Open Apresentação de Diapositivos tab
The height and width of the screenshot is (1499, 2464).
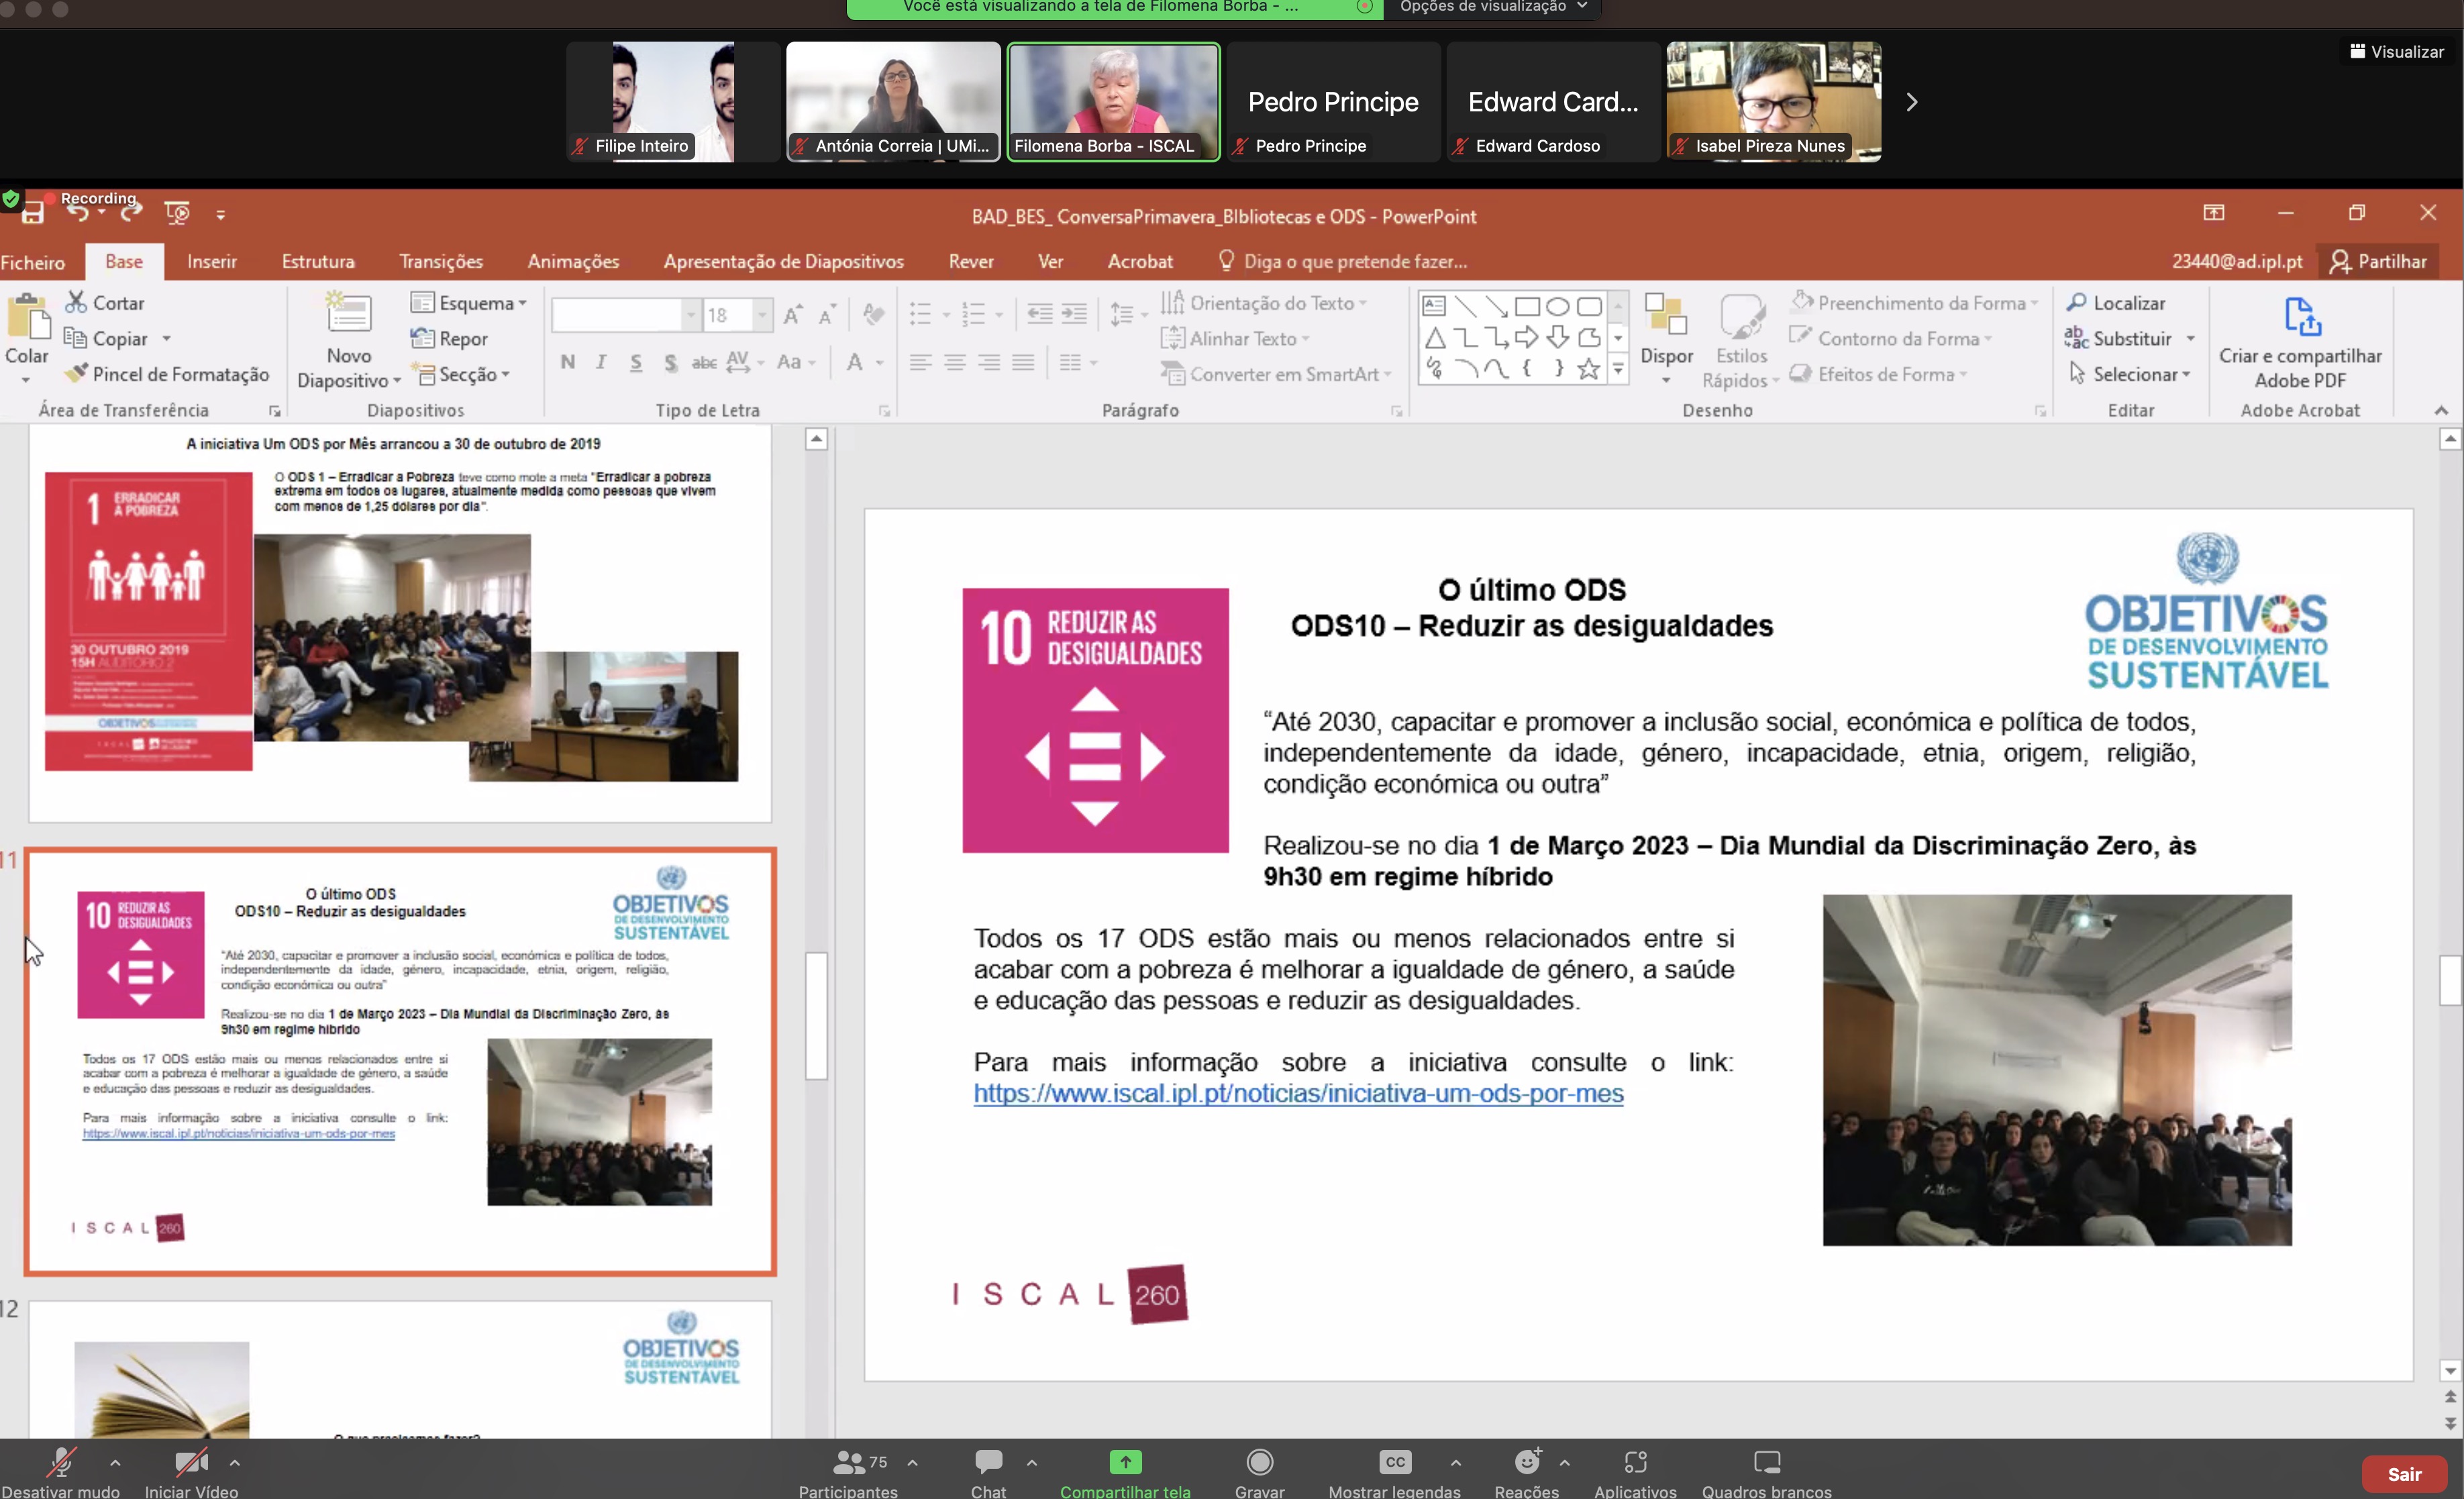[784, 261]
